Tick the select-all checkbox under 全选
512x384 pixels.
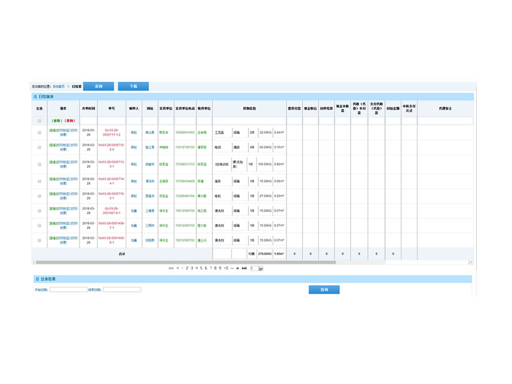(x=39, y=121)
